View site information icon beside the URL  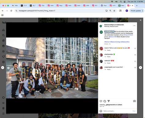[x=17, y=11]
